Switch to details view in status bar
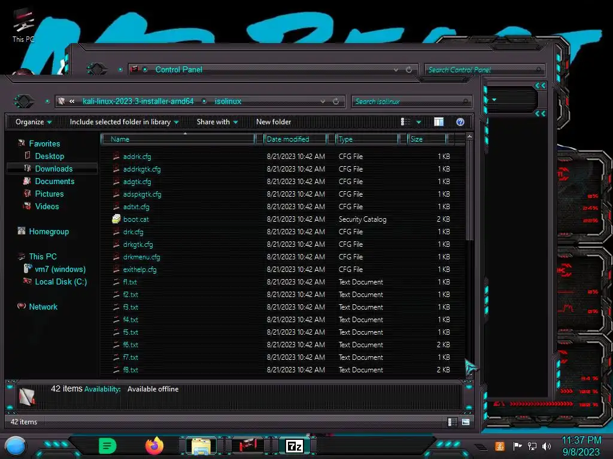 (x=453, y=422)
